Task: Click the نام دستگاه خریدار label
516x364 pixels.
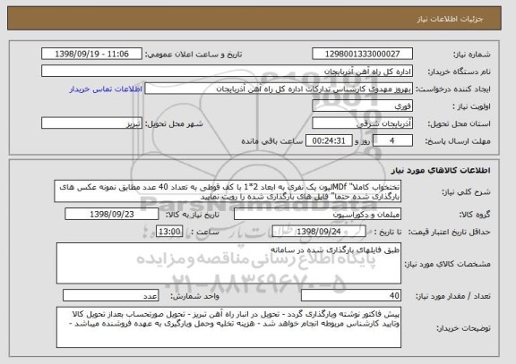Action: (x=459, y=72)
